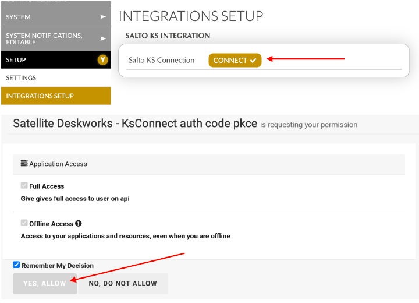Open System Notifications, Editable menu
Screen dimensions: 419x303
click(x=56, y=38)
